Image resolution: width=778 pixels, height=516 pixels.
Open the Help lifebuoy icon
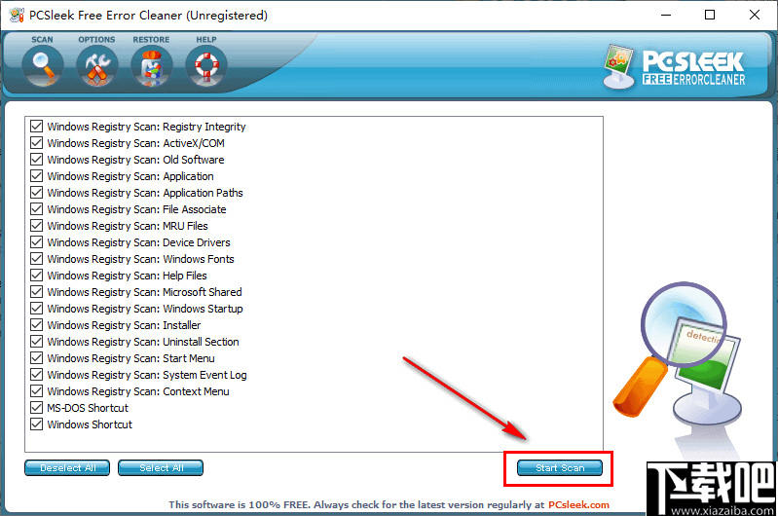pos(206,66)
